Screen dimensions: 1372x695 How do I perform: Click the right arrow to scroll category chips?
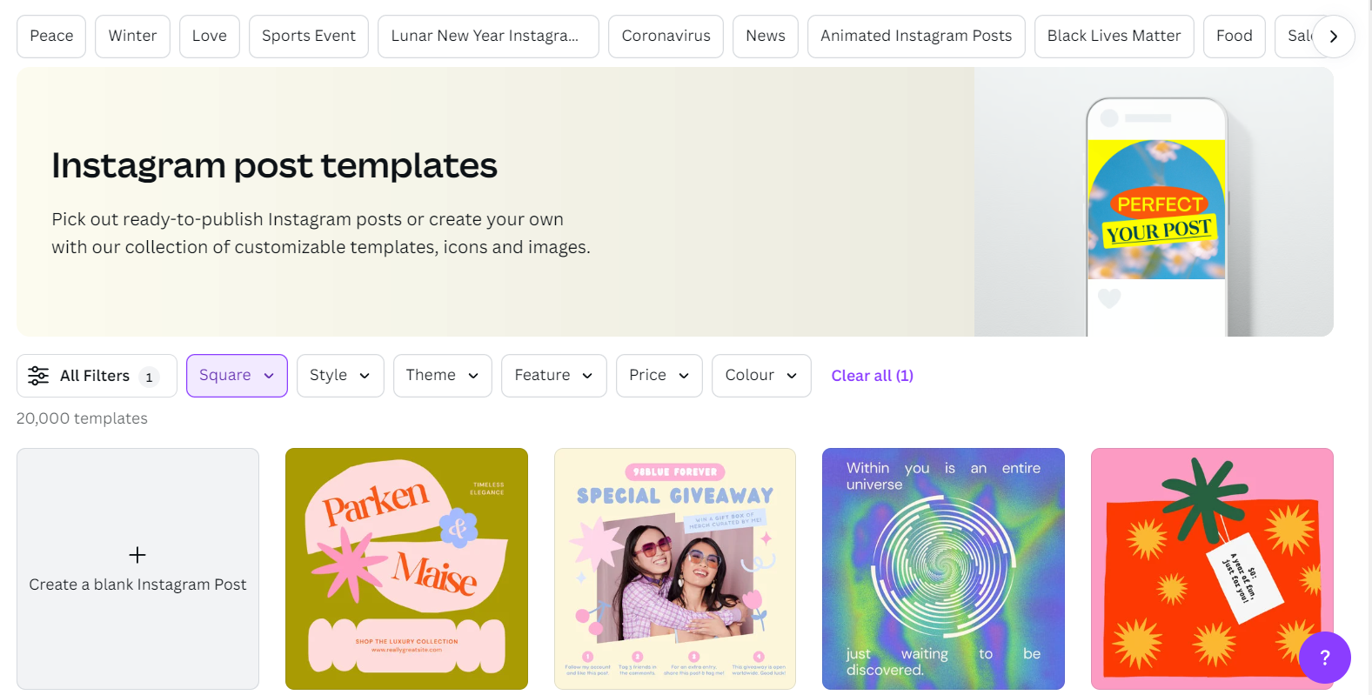pyautogui.click(x=1333, y=37)
